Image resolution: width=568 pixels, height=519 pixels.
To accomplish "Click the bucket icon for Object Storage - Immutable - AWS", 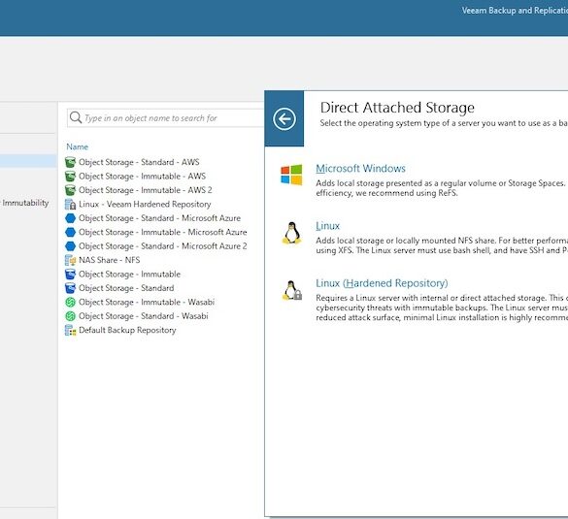I will click(70, 177).
